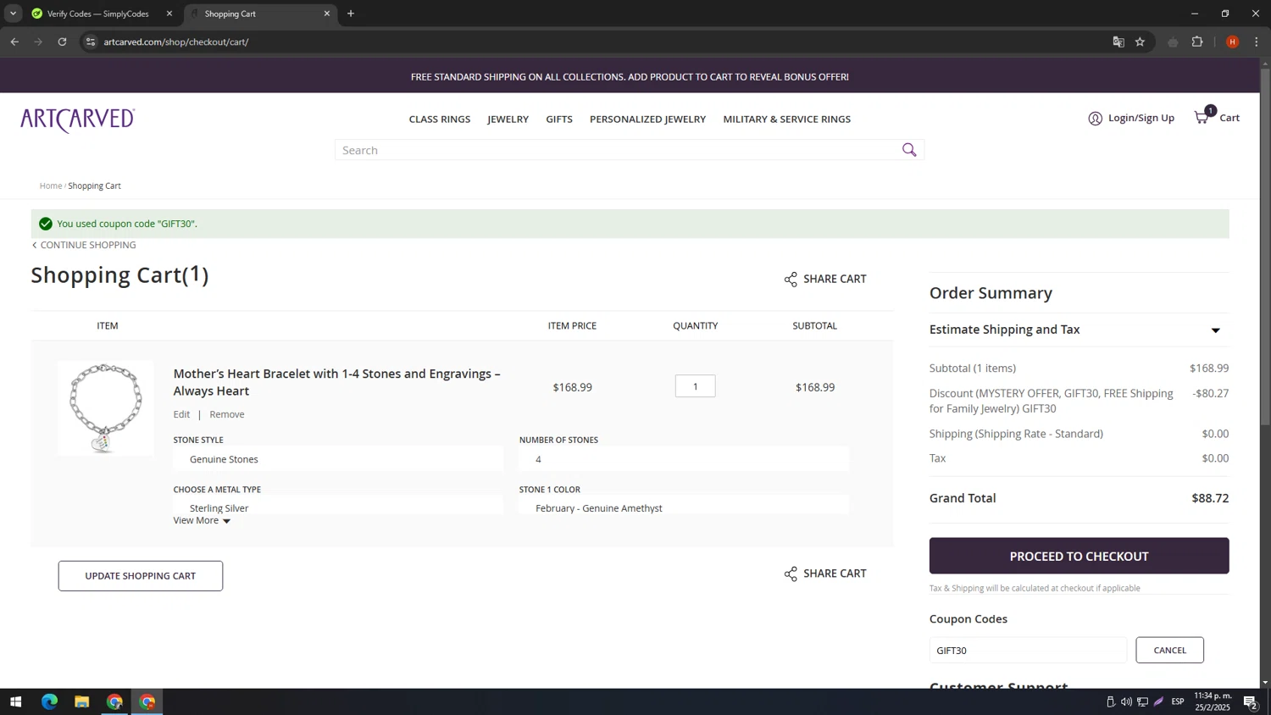Open File Explorer from taskbar
Screen dimensions: 1271x715
point(82,701)
